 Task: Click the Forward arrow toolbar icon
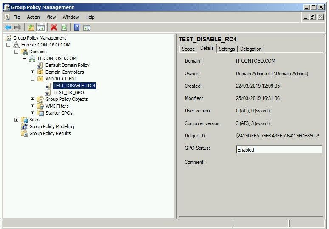(x=18, y=27)
